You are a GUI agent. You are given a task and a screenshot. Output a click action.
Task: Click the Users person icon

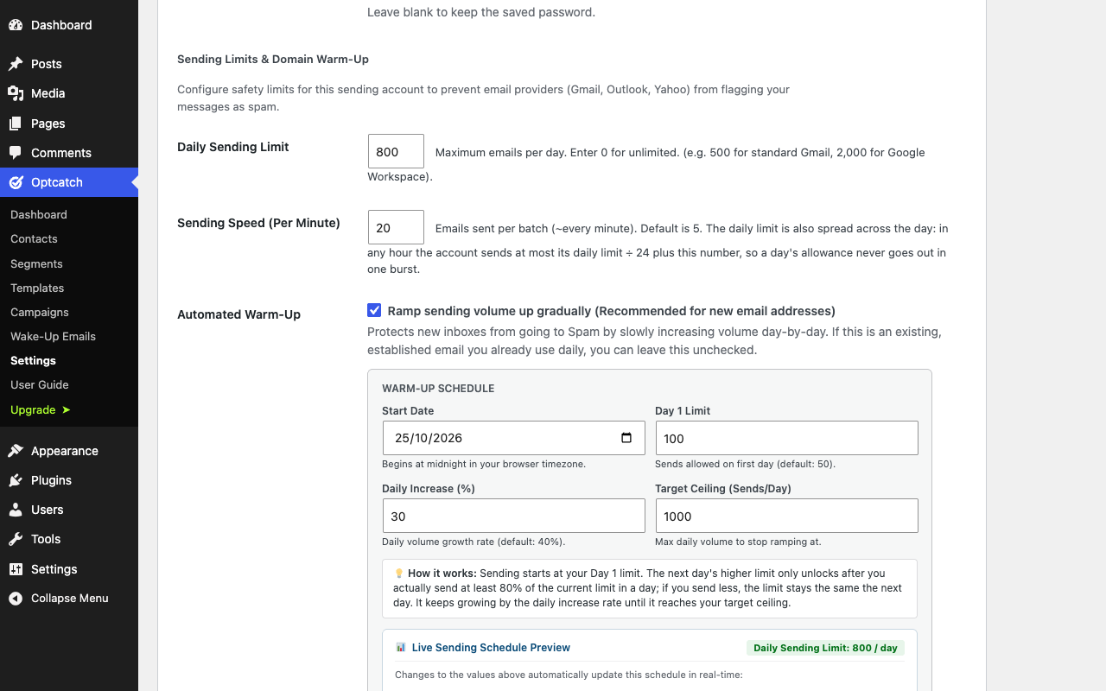pyautogui.click(x=16, y=510)
